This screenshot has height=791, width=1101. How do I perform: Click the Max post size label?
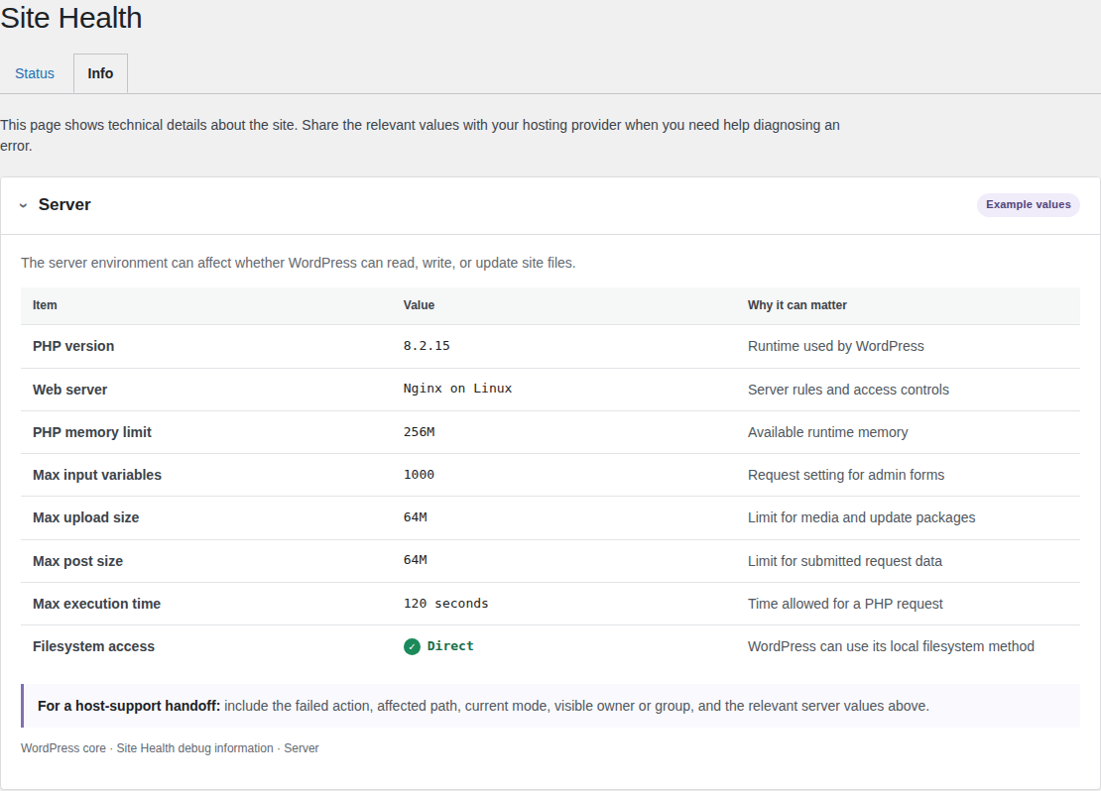pyautogui.click(x=77, y=561)
